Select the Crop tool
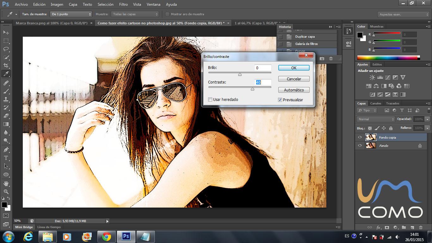This screenshot has width=432, height=243. pos(6,65)
